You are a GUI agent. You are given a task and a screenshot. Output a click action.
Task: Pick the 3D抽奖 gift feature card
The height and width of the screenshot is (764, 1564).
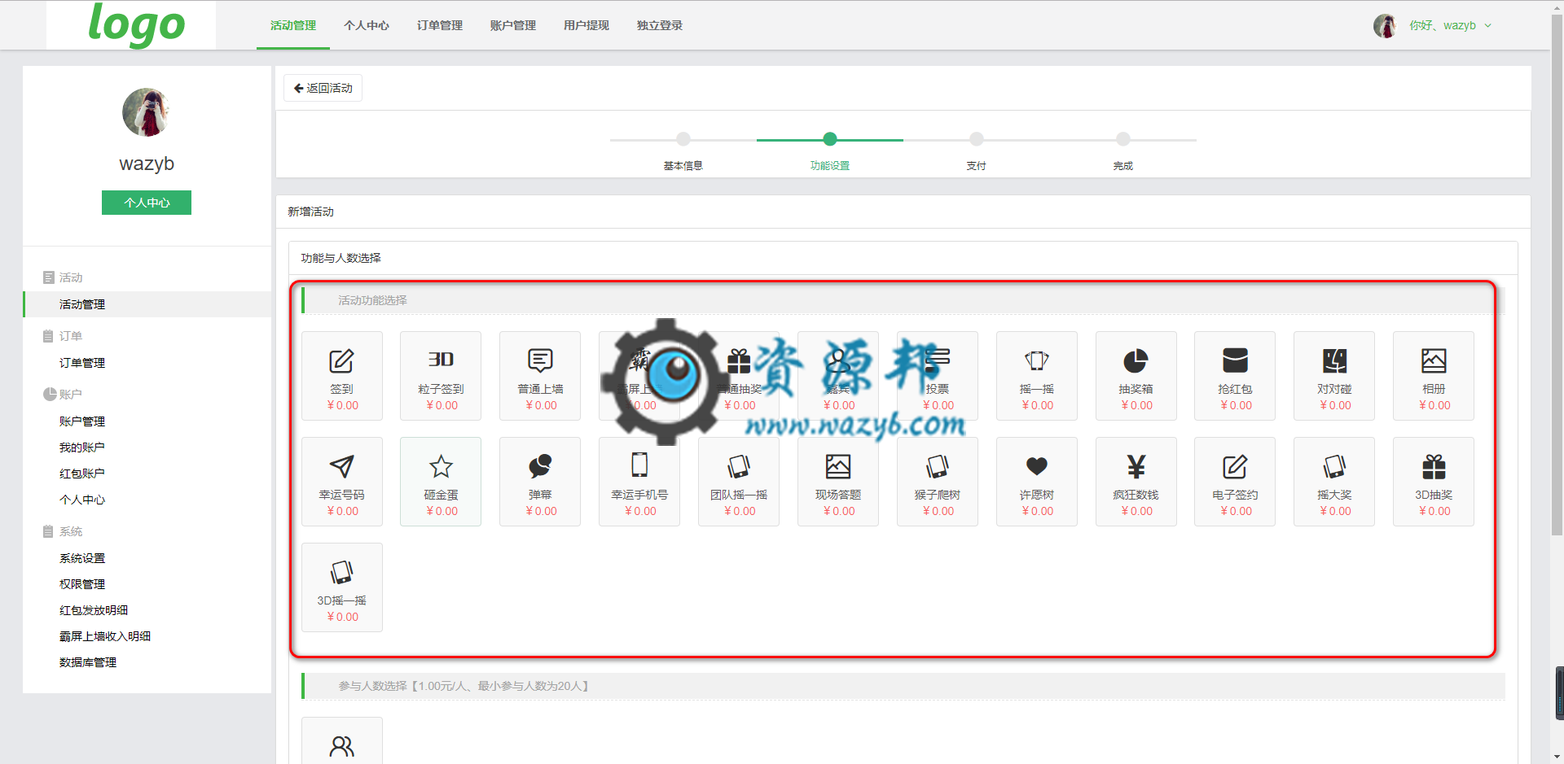coord(1434,482)
